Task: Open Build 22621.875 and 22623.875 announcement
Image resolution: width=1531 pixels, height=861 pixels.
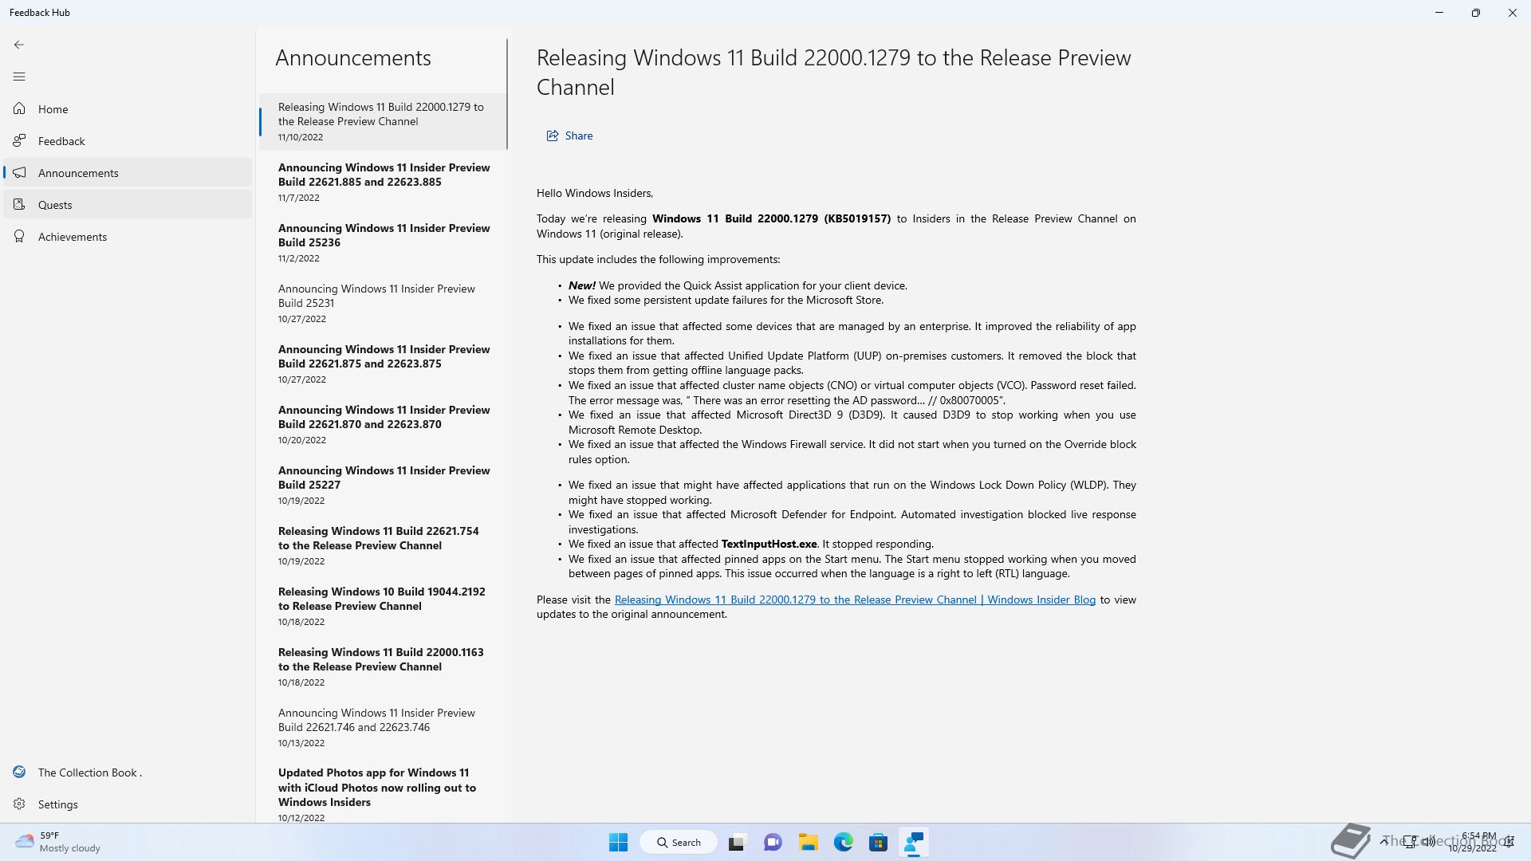Action: pos(383,364)
